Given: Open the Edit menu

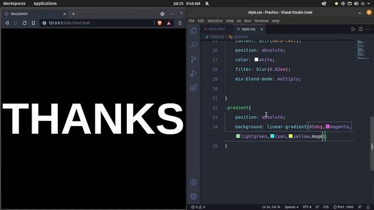Looking at the screenshot, I should [x=201, y=21].
